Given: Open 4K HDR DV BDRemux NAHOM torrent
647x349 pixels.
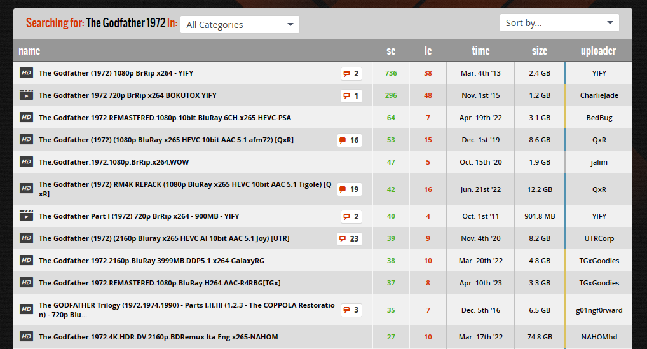Looking at the screenshot, I should [158, 337].
